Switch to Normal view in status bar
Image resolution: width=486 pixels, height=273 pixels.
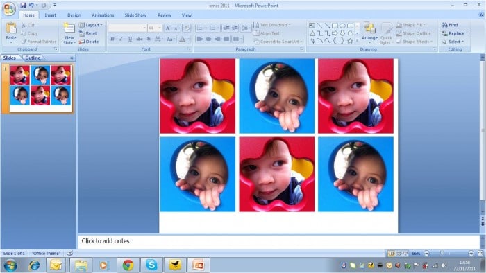point(391,253)
